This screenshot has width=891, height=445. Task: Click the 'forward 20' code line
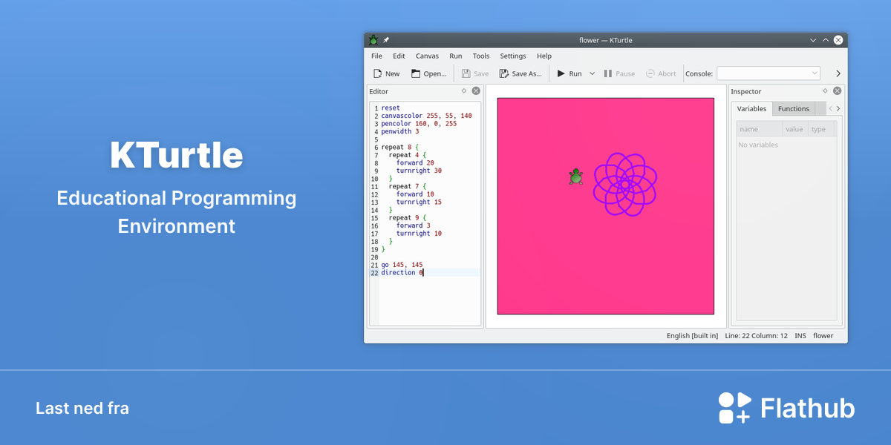tap(415, 162)
